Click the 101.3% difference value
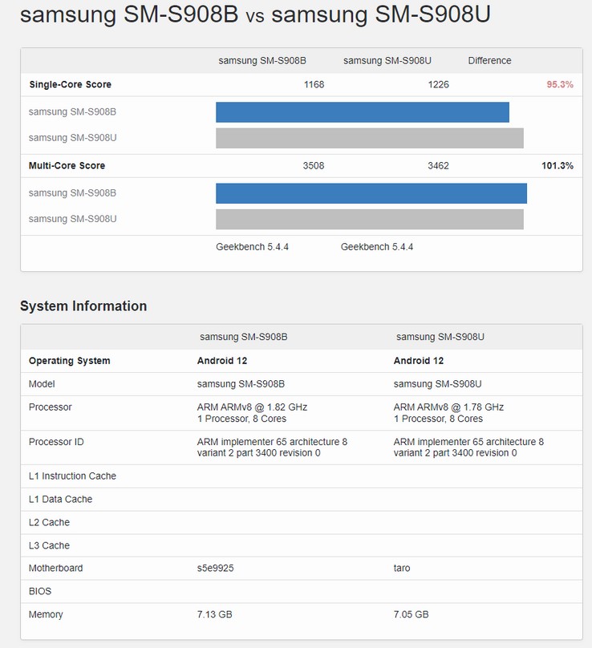 point(558,166)
